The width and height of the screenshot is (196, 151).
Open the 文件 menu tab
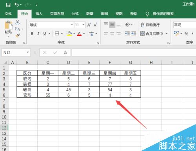coord(8,14)
